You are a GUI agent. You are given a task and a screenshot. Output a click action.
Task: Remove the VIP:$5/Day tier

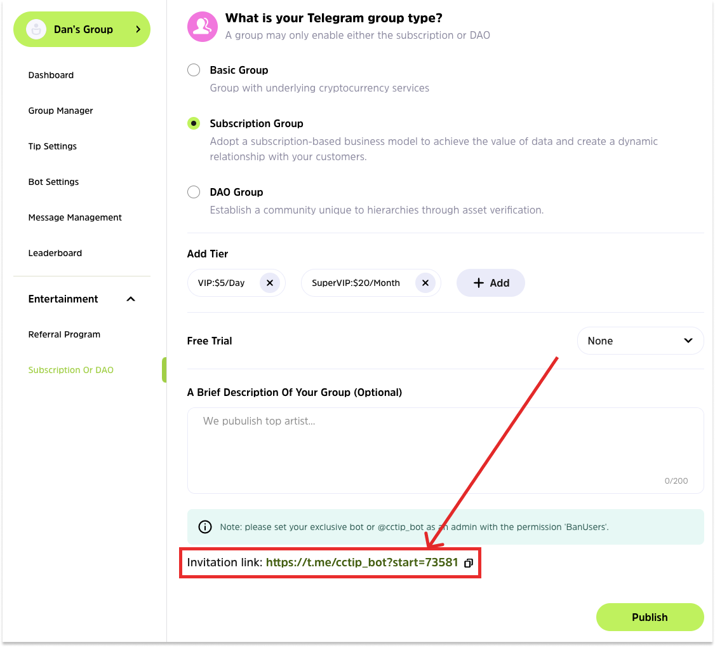[x=270, y=283]
